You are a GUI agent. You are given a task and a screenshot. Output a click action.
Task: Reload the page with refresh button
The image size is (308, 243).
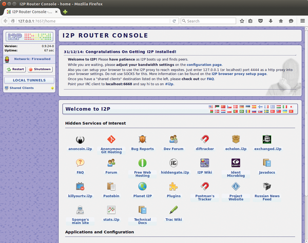coord(174,21)
